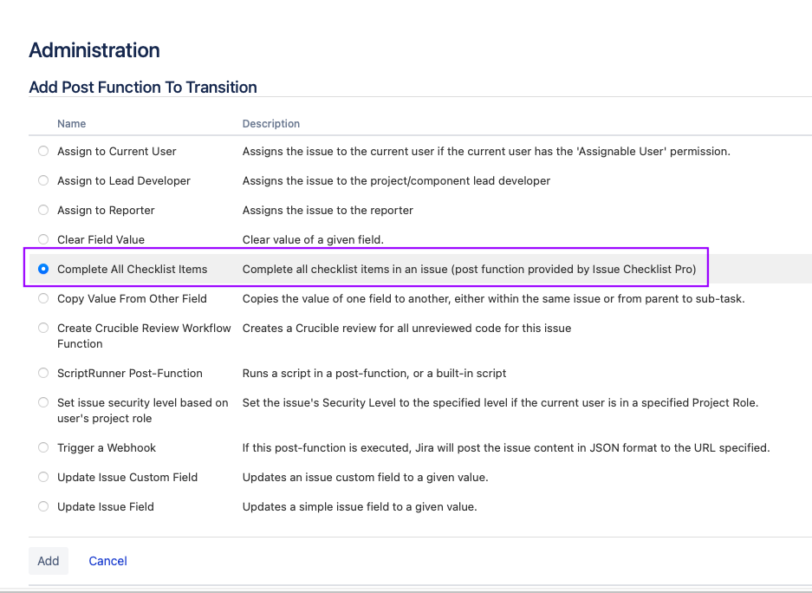Viewport: 812px width, 593px height.
Task: Select Complete All Checklist Items radio button
Action: click(43, 269)
